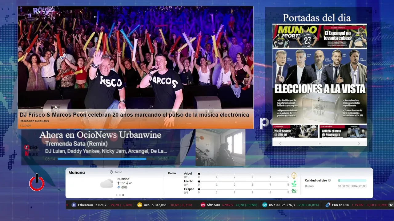This screenshot has width=394, height=221.
Task: Click the cloudy weather icon
Action: [107, 183]
